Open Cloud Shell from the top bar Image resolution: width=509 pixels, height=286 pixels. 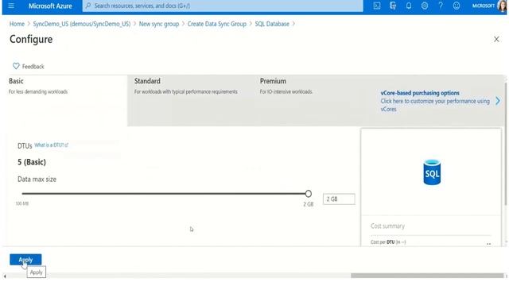coord(376,6)
